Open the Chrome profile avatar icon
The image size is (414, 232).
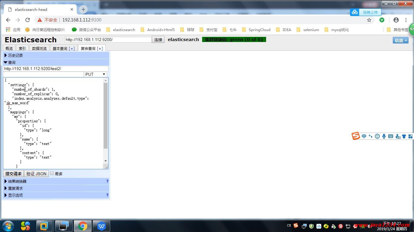click(396, 20)
